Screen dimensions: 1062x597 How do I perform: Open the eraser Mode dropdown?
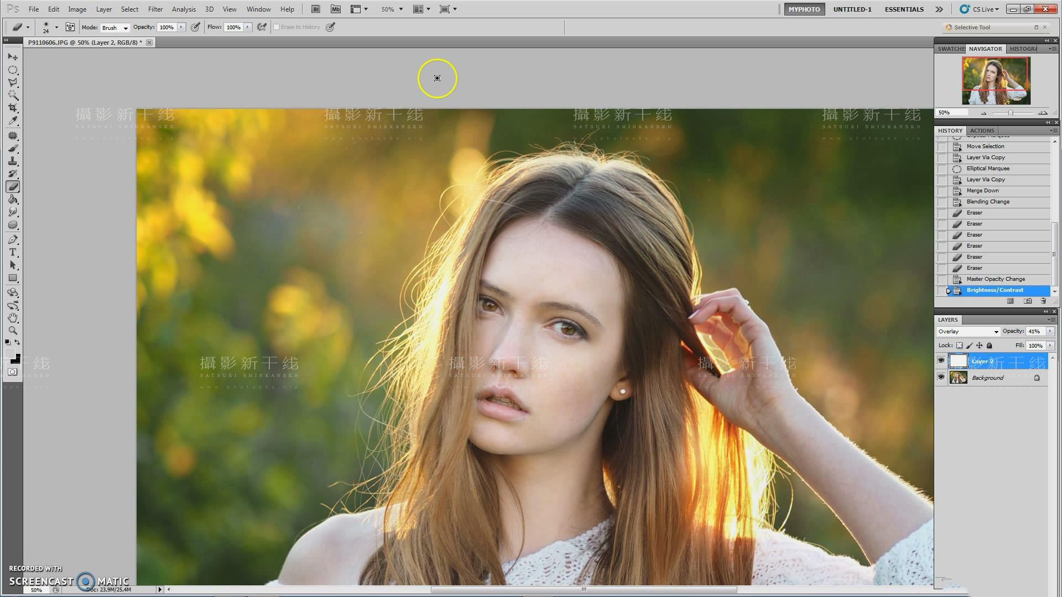click(x=114, y=28)
